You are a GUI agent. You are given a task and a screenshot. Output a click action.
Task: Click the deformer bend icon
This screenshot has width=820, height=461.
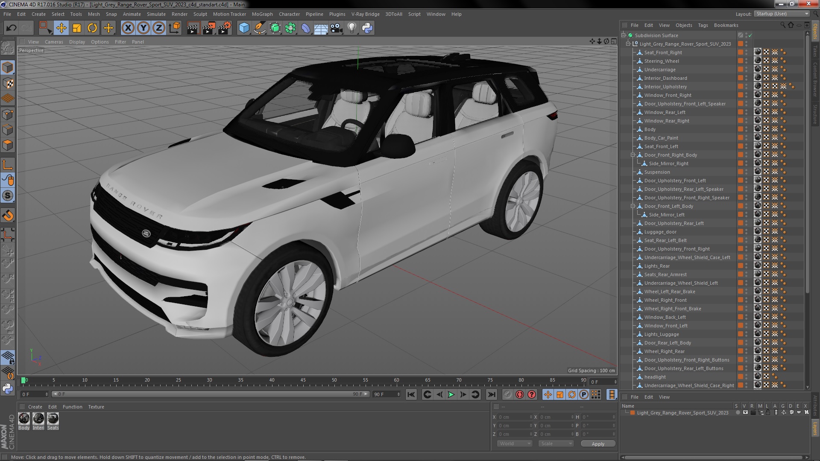tap(306, 28)
